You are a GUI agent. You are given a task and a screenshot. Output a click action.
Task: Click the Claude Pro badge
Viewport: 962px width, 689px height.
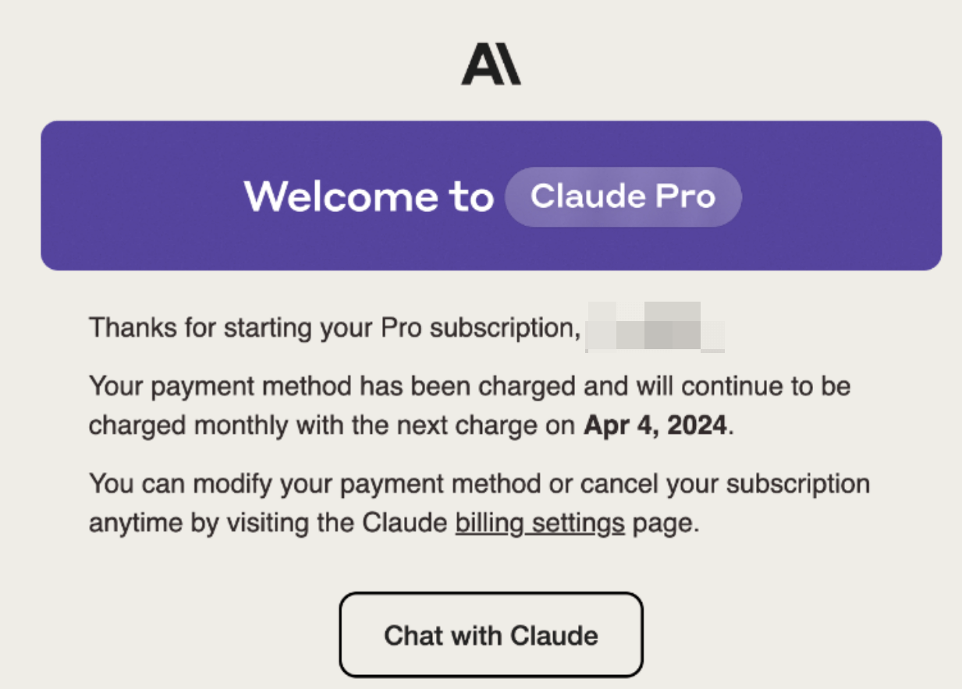click(623, 196)
